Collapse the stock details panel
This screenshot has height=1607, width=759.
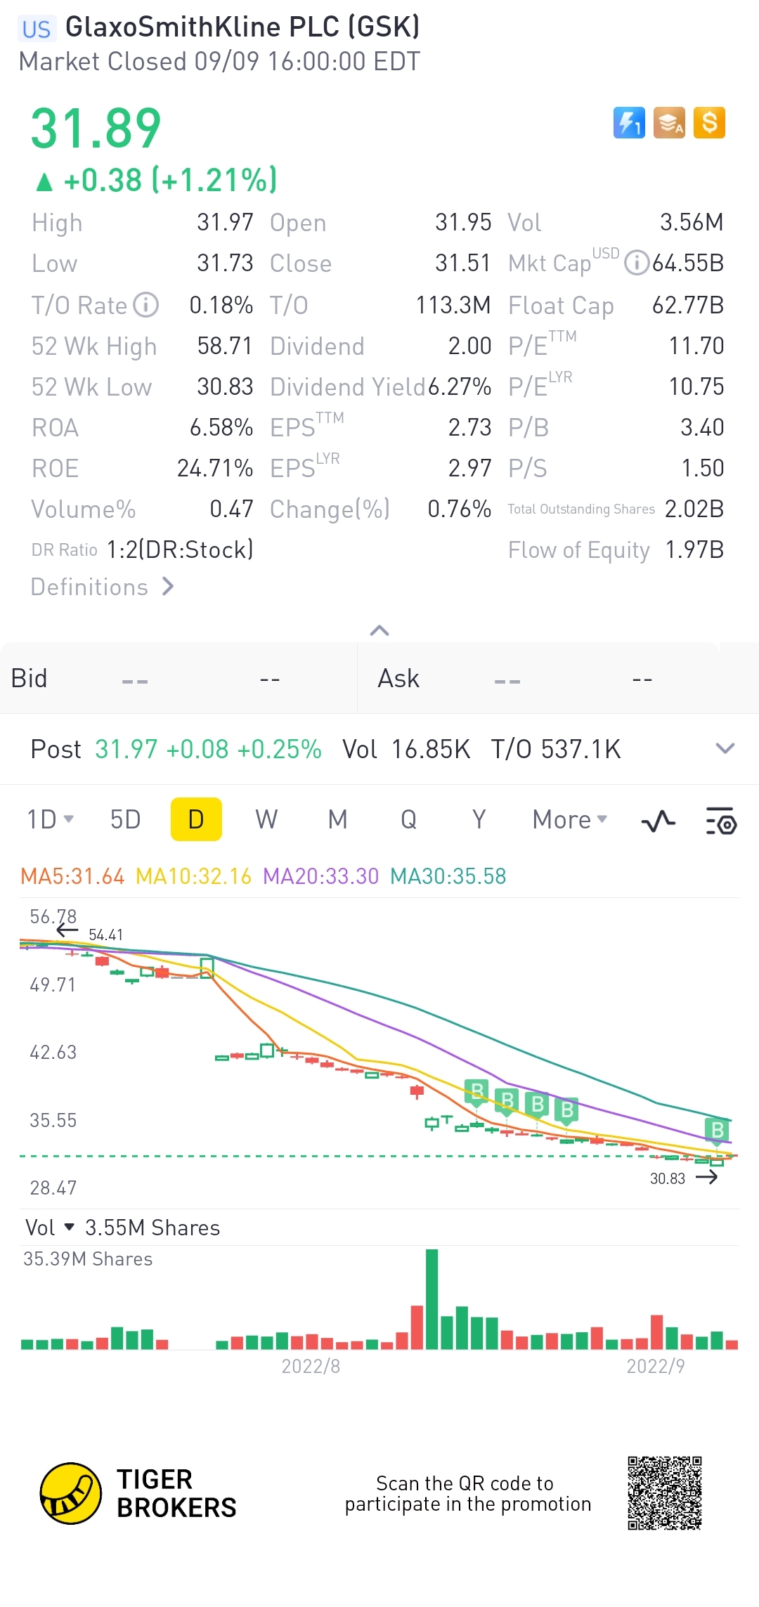tap(379, 630)
